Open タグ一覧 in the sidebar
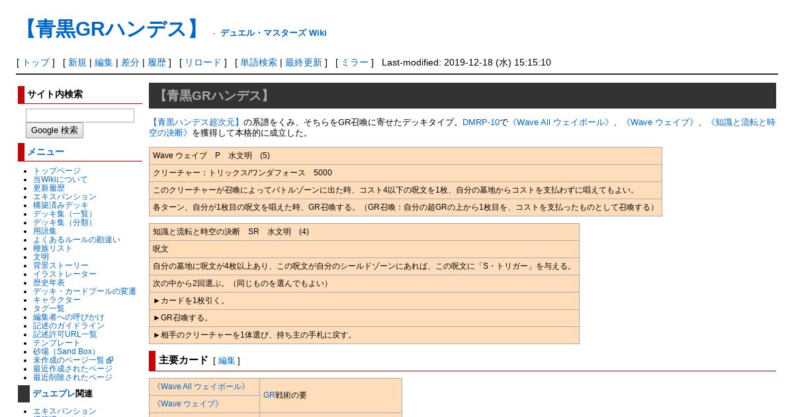Viewport: 794px width, 417px height. (49, 308)
